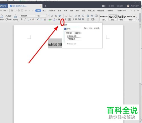
Task: Apply character shading with gray A icon
Action: [x=59, y=19]
